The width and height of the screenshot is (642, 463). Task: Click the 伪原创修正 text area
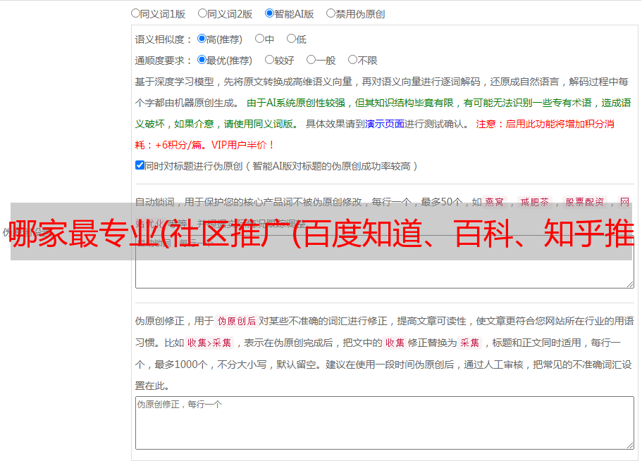tap(385, 423)
